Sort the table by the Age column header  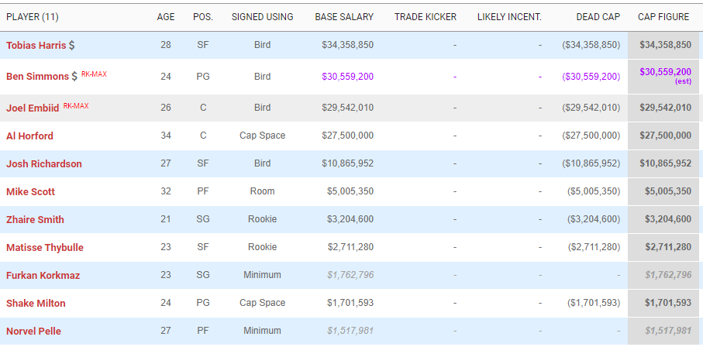point(166,16)
